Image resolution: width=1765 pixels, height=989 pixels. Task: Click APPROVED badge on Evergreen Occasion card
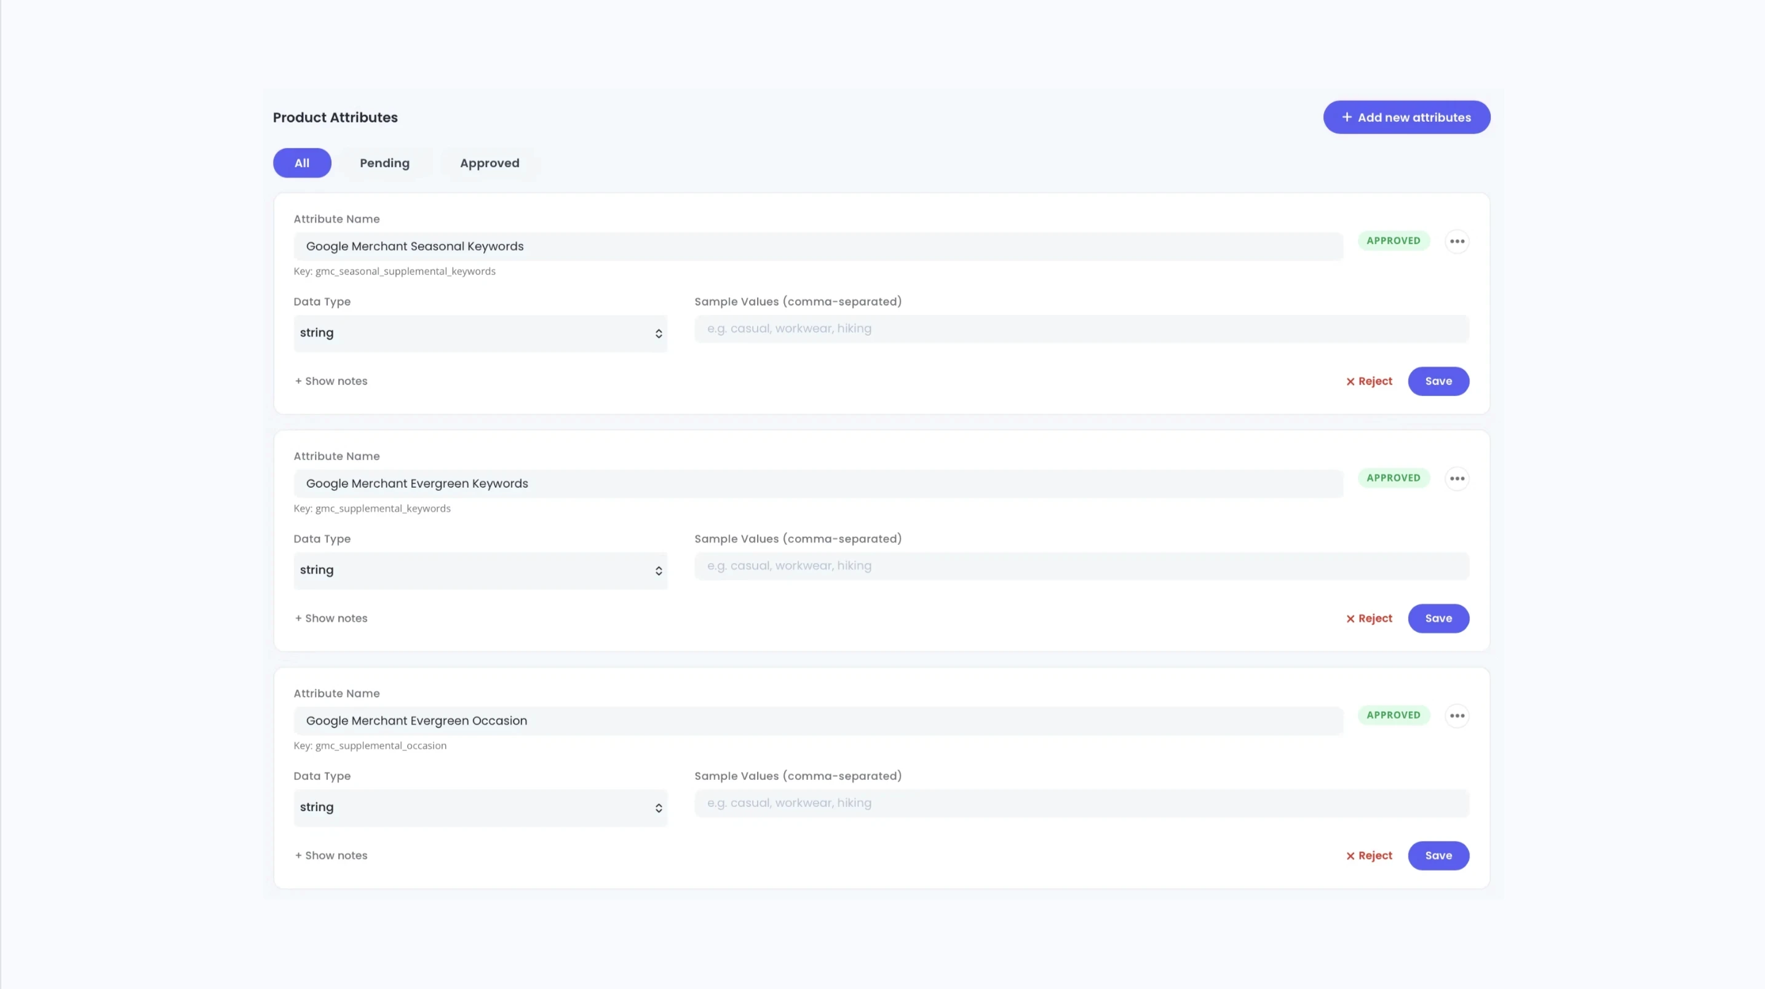[1393, 715]
